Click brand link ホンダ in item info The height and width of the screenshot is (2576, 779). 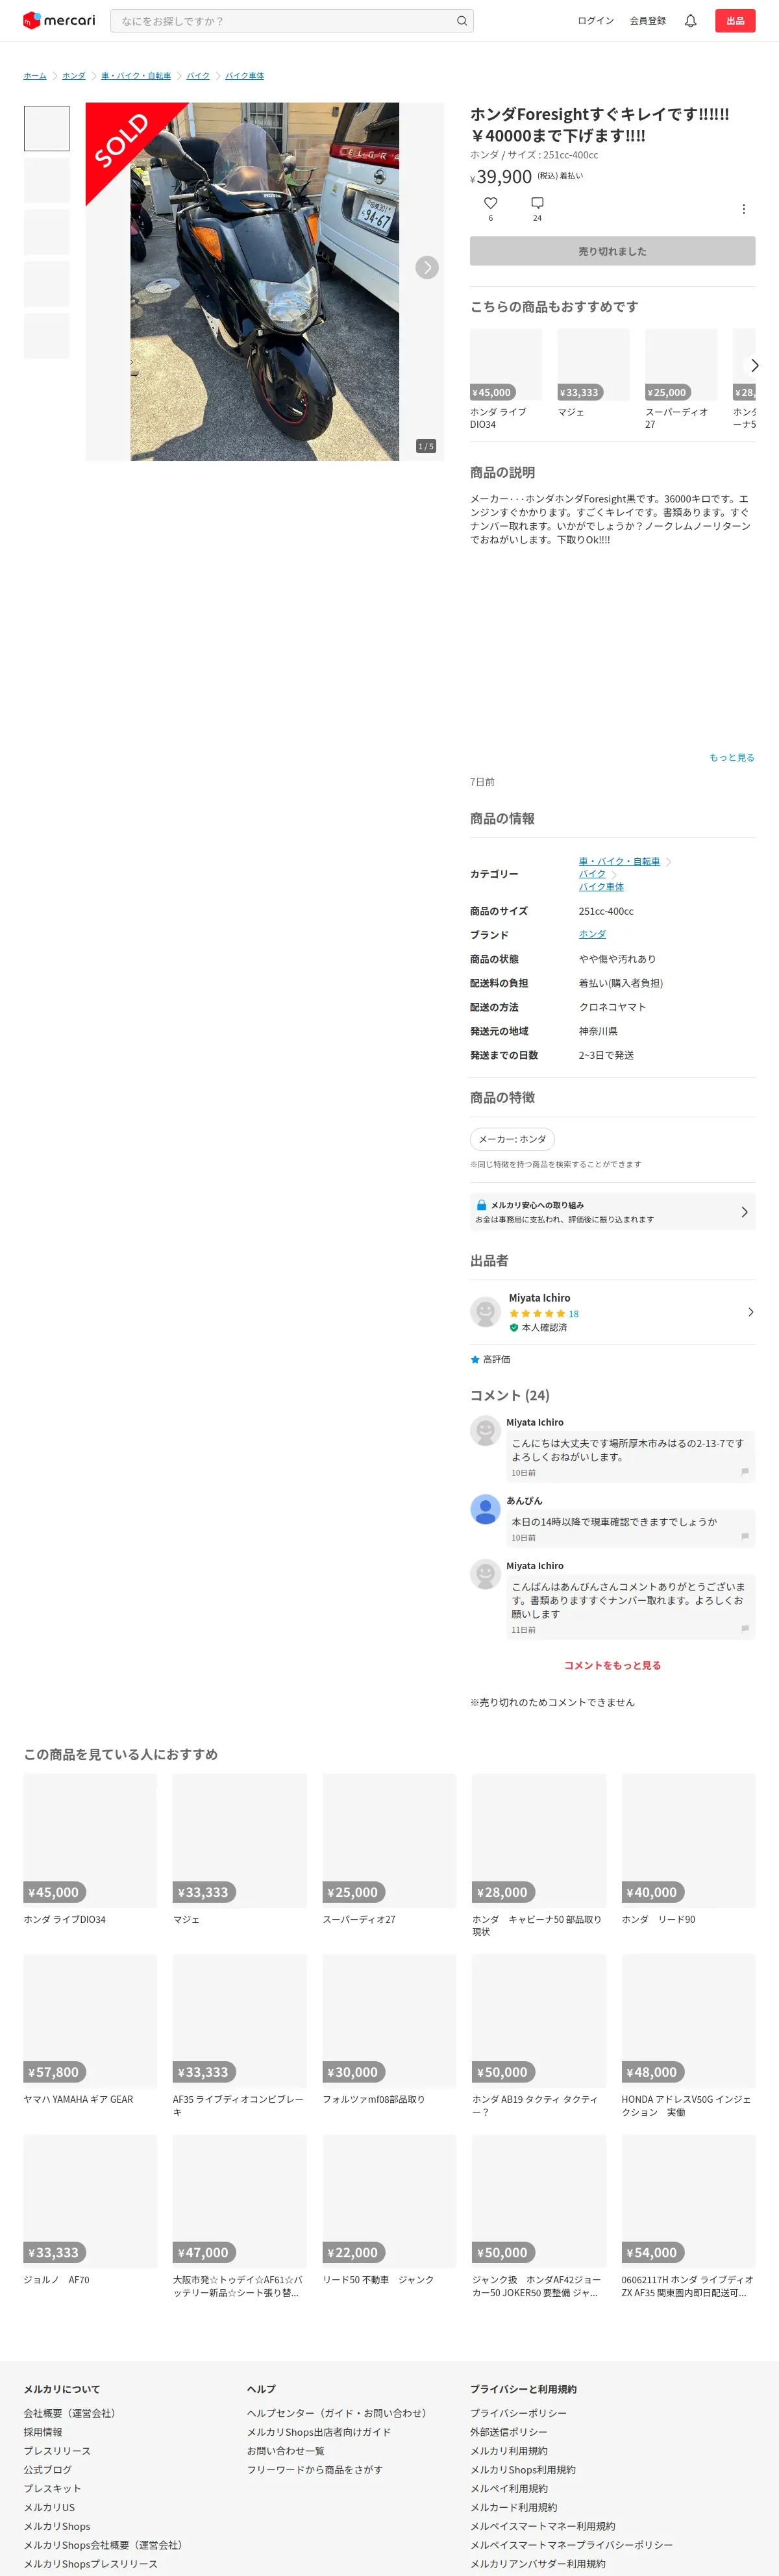click(x=592, y=934)
